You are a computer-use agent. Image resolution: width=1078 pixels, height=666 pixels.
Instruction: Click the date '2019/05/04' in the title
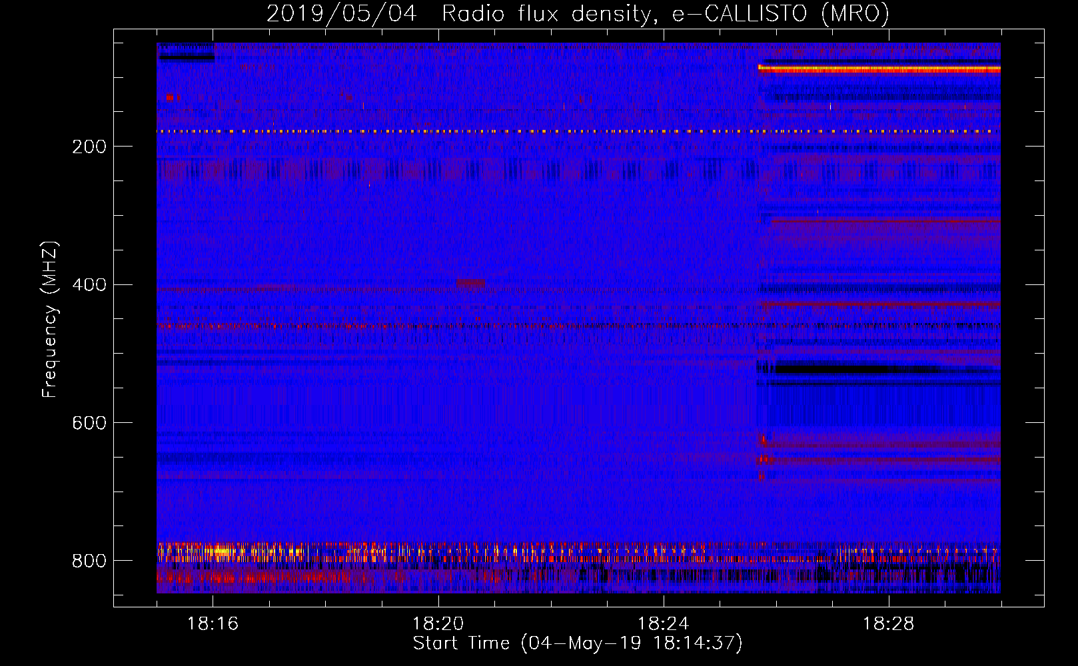click(x=342, y=14)
